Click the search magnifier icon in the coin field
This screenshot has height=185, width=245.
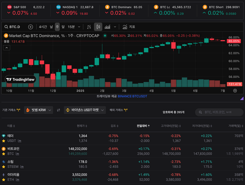point(200,112)
